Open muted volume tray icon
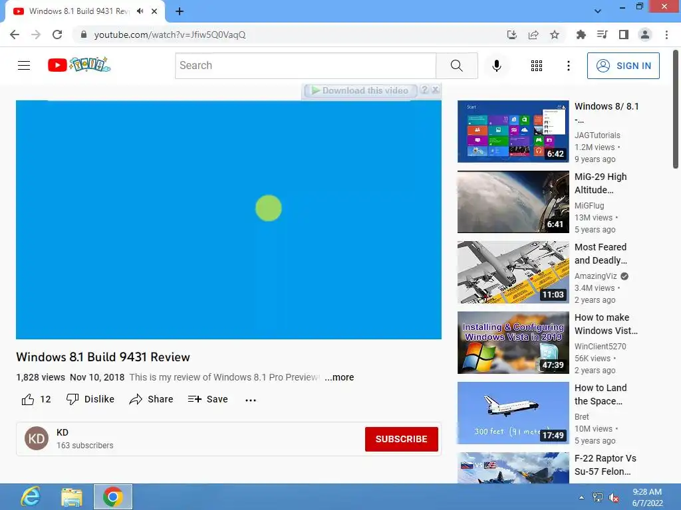 tap(614, 497)
